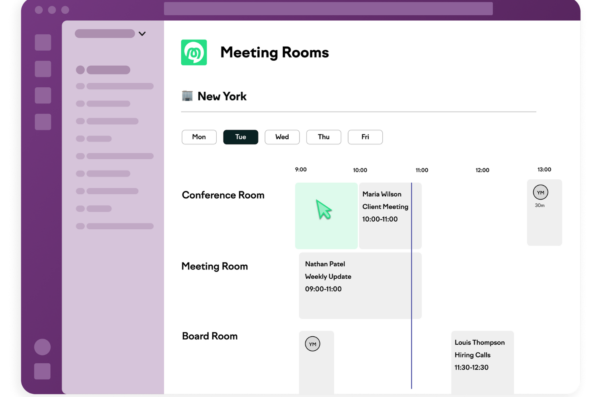The image size is (595, 397).
Task: Open the YM avatar on the 13:00 booking
Action: pos(540,192)
